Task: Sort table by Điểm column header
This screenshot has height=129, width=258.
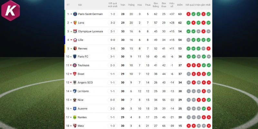Action: tap(180, 5)
